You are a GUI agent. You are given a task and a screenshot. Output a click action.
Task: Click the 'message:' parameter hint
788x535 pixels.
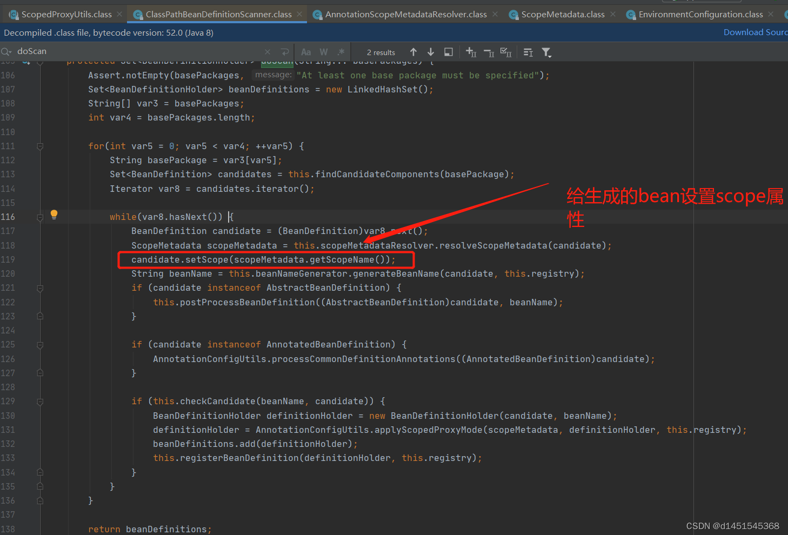pos(273,75)
